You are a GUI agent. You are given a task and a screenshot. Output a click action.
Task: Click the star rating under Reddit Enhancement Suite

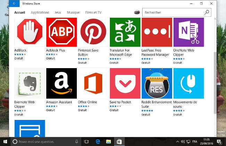click(147, 111)
